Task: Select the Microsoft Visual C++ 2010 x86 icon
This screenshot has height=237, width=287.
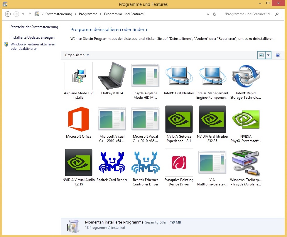Action: pos(146,119)
